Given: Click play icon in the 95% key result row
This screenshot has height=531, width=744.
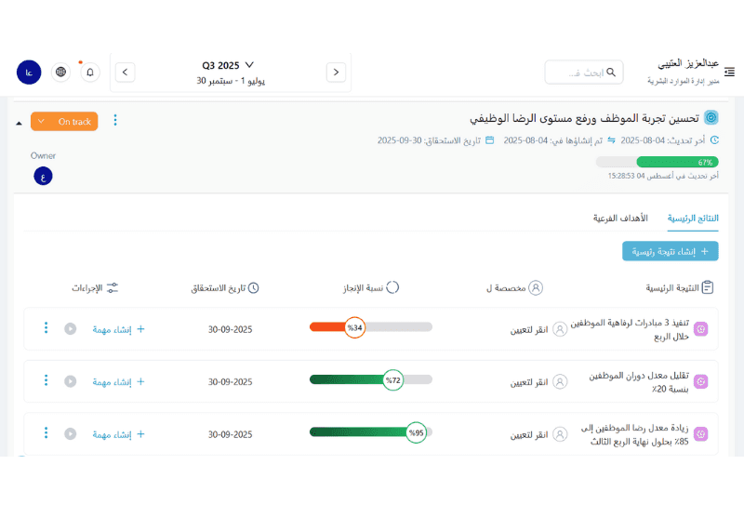Looking at the screenshot, I should point(70,434).
